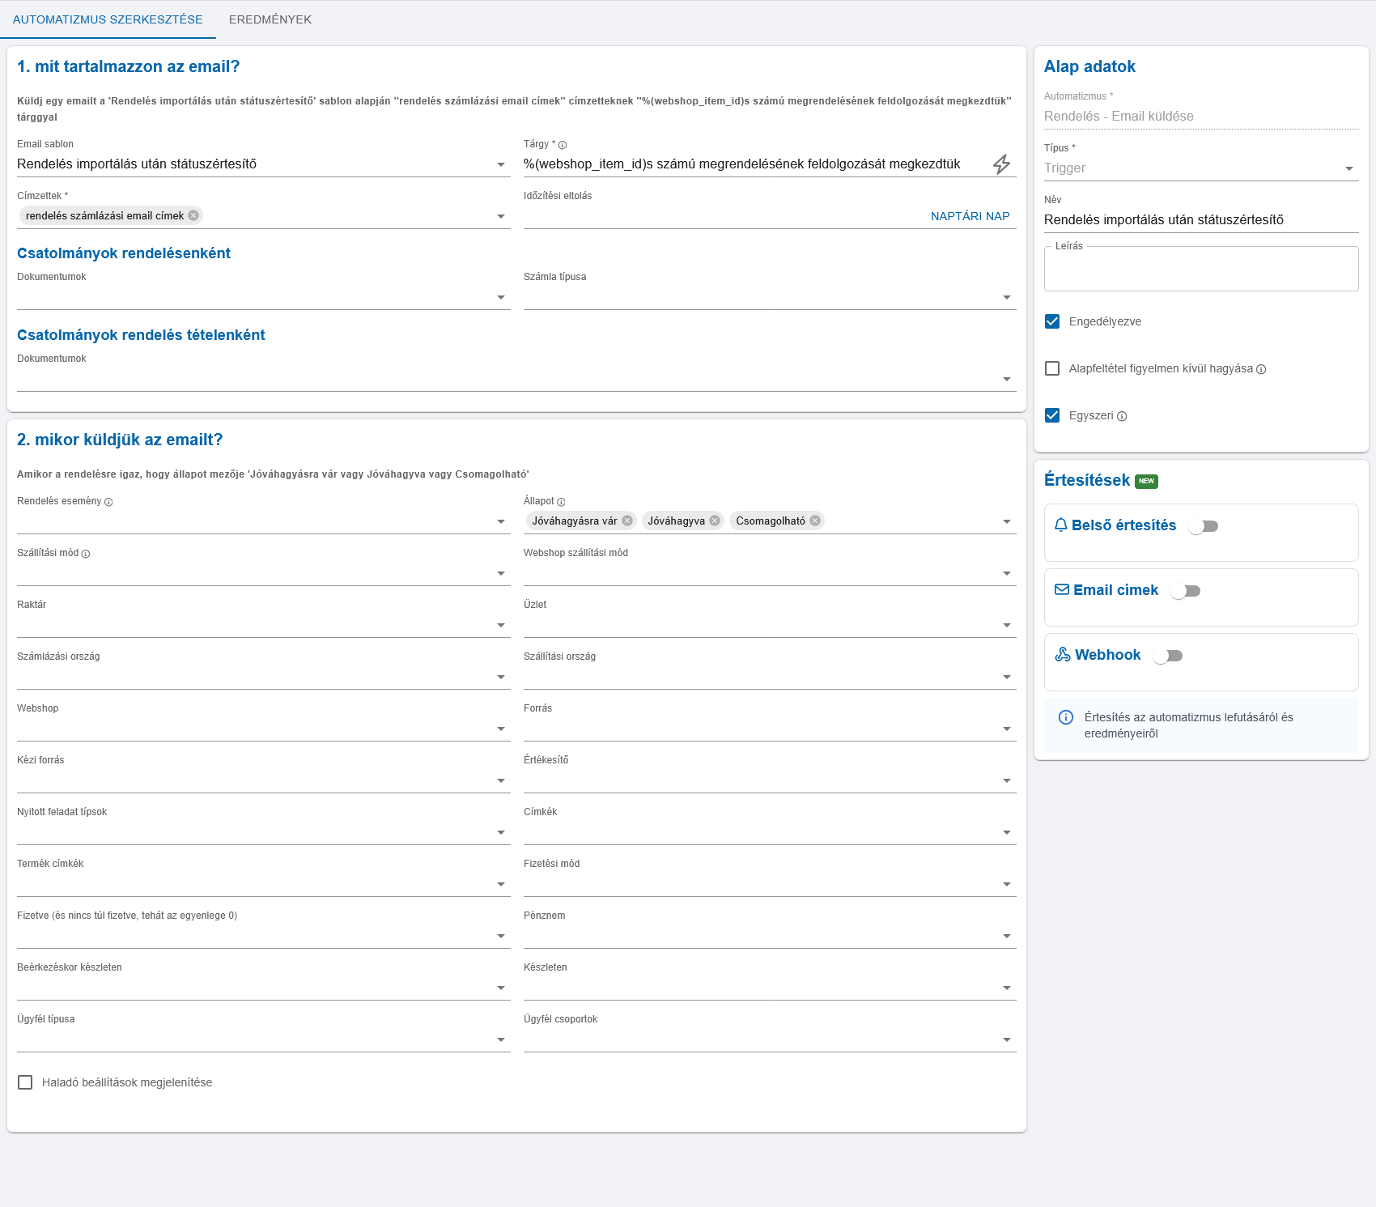Viewport: 1376px width, 1207px height.
Task: Click the Leírás text area
Action: coord(1201,269)
